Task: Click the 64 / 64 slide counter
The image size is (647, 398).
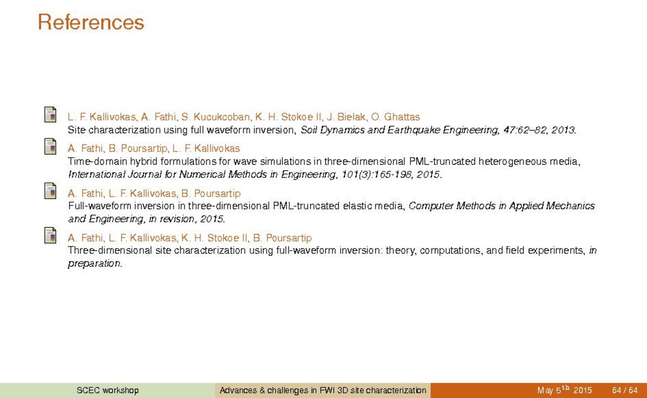Action: [624, 390]
